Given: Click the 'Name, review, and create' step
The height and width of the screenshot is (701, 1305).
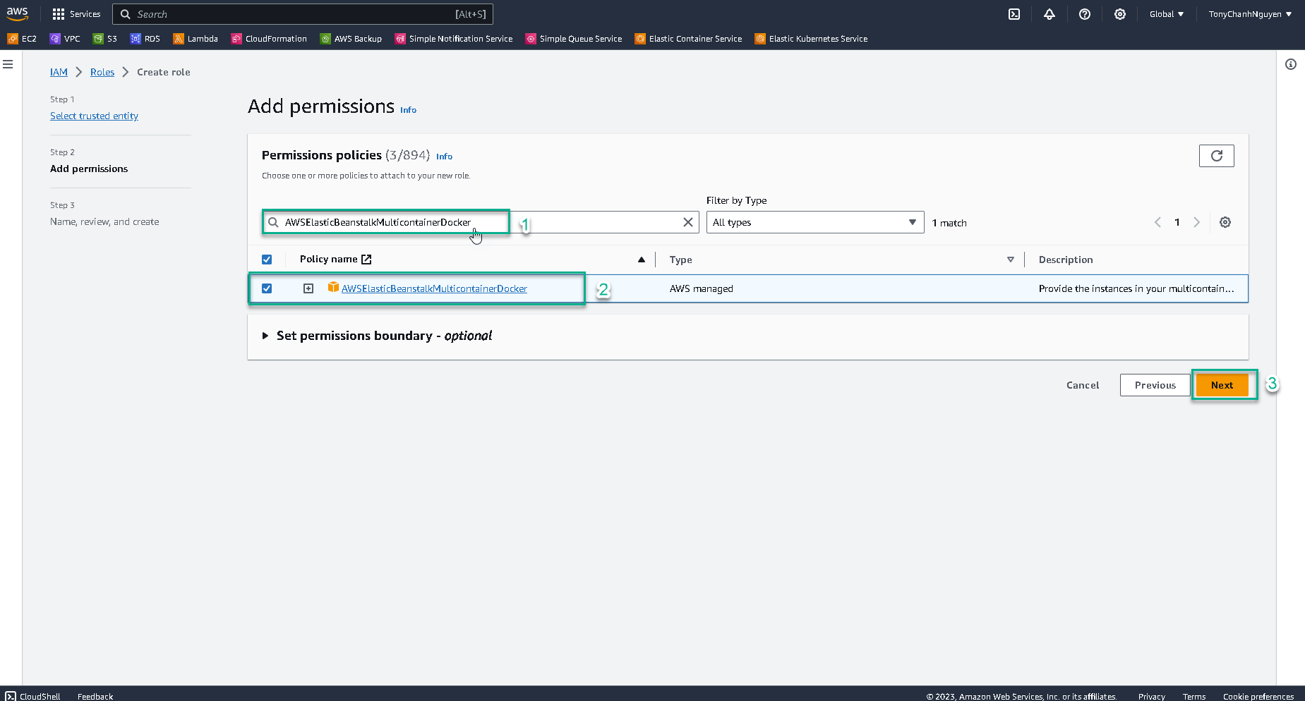Looking at the screenshot, I should 104,221.
